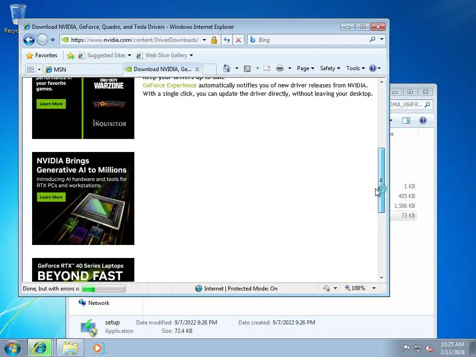Click Learn More on the games banner
The image size is (476, 357).
51,104
